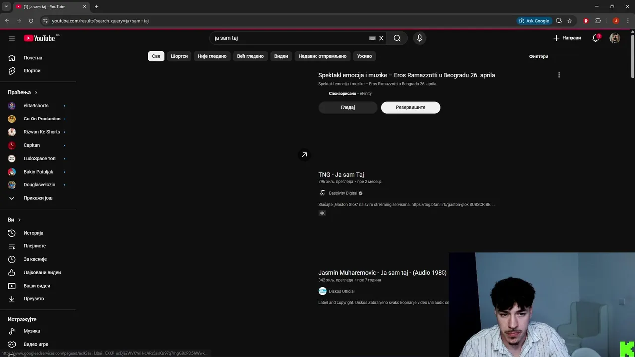Open the on-screen keyboard icon in search
This screenshot has height=357, width=635.
(372, 38)
